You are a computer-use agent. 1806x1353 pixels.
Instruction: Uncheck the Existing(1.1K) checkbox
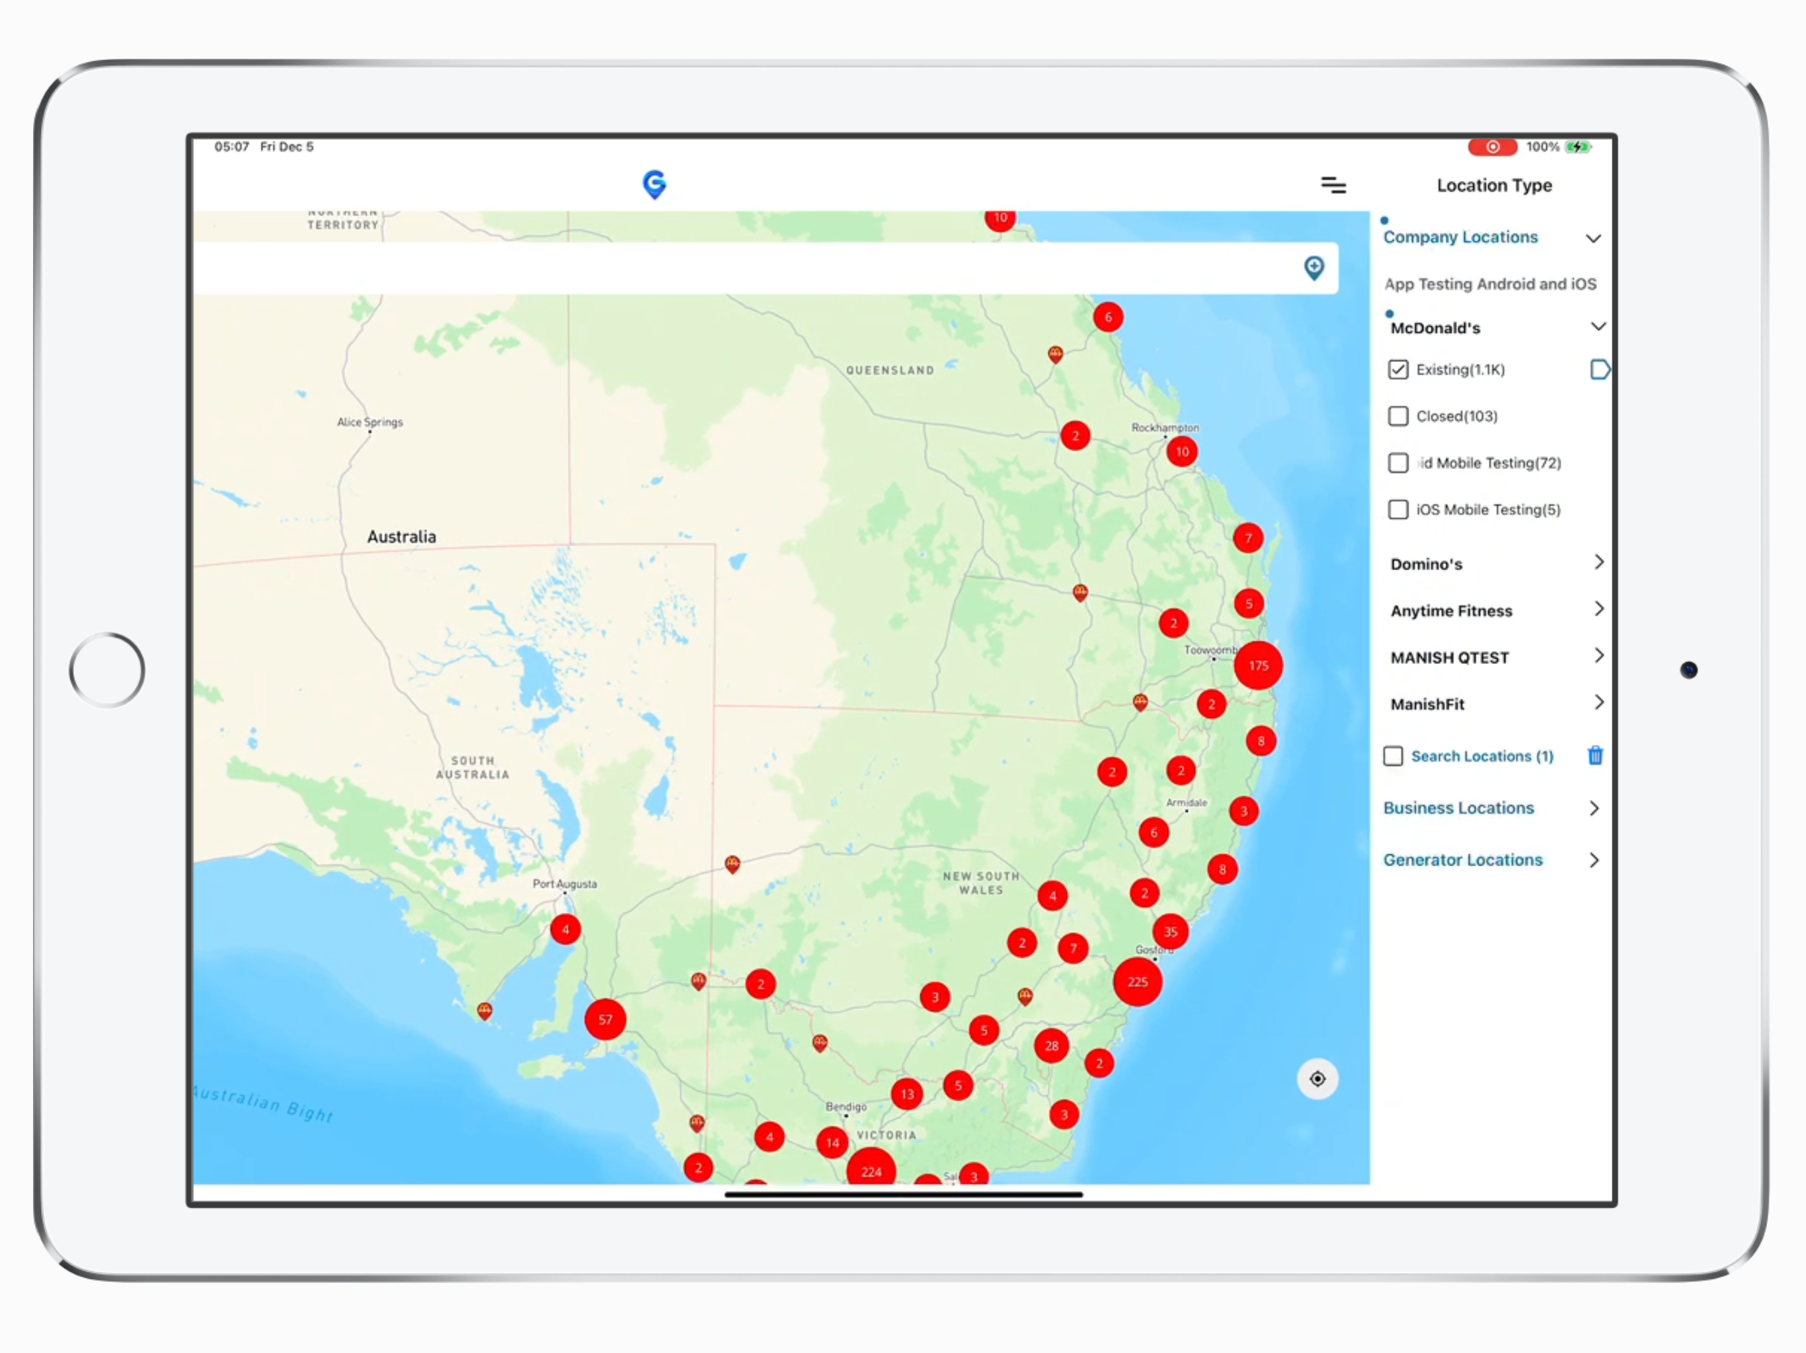[1397, 370]
